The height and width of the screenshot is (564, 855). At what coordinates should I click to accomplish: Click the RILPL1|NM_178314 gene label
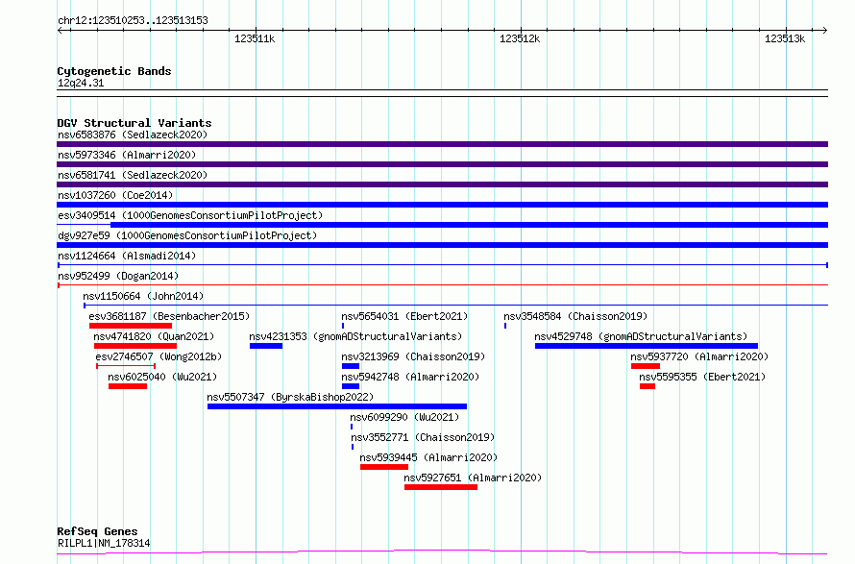(x=104, y=543)
